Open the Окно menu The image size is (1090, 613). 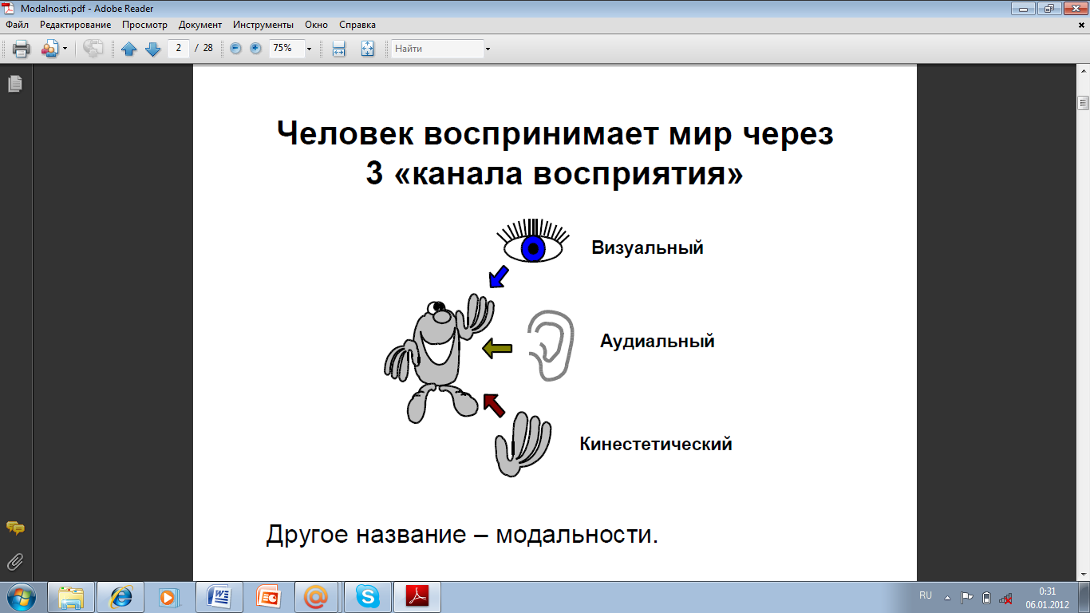316,25
